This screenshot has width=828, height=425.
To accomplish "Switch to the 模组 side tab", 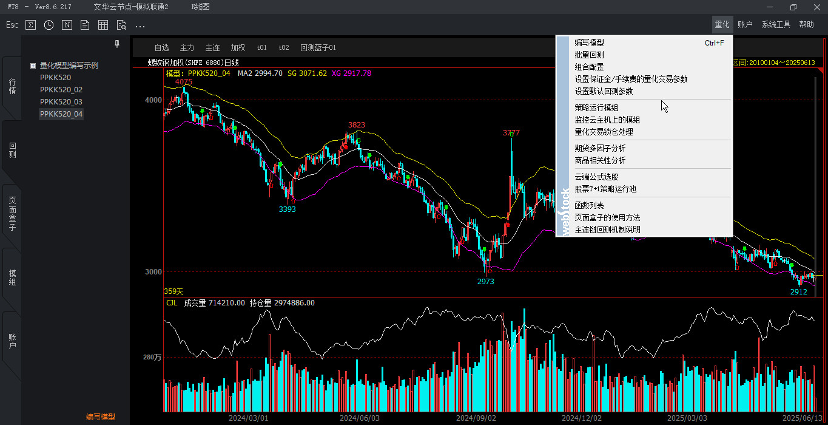I will 12,277.
